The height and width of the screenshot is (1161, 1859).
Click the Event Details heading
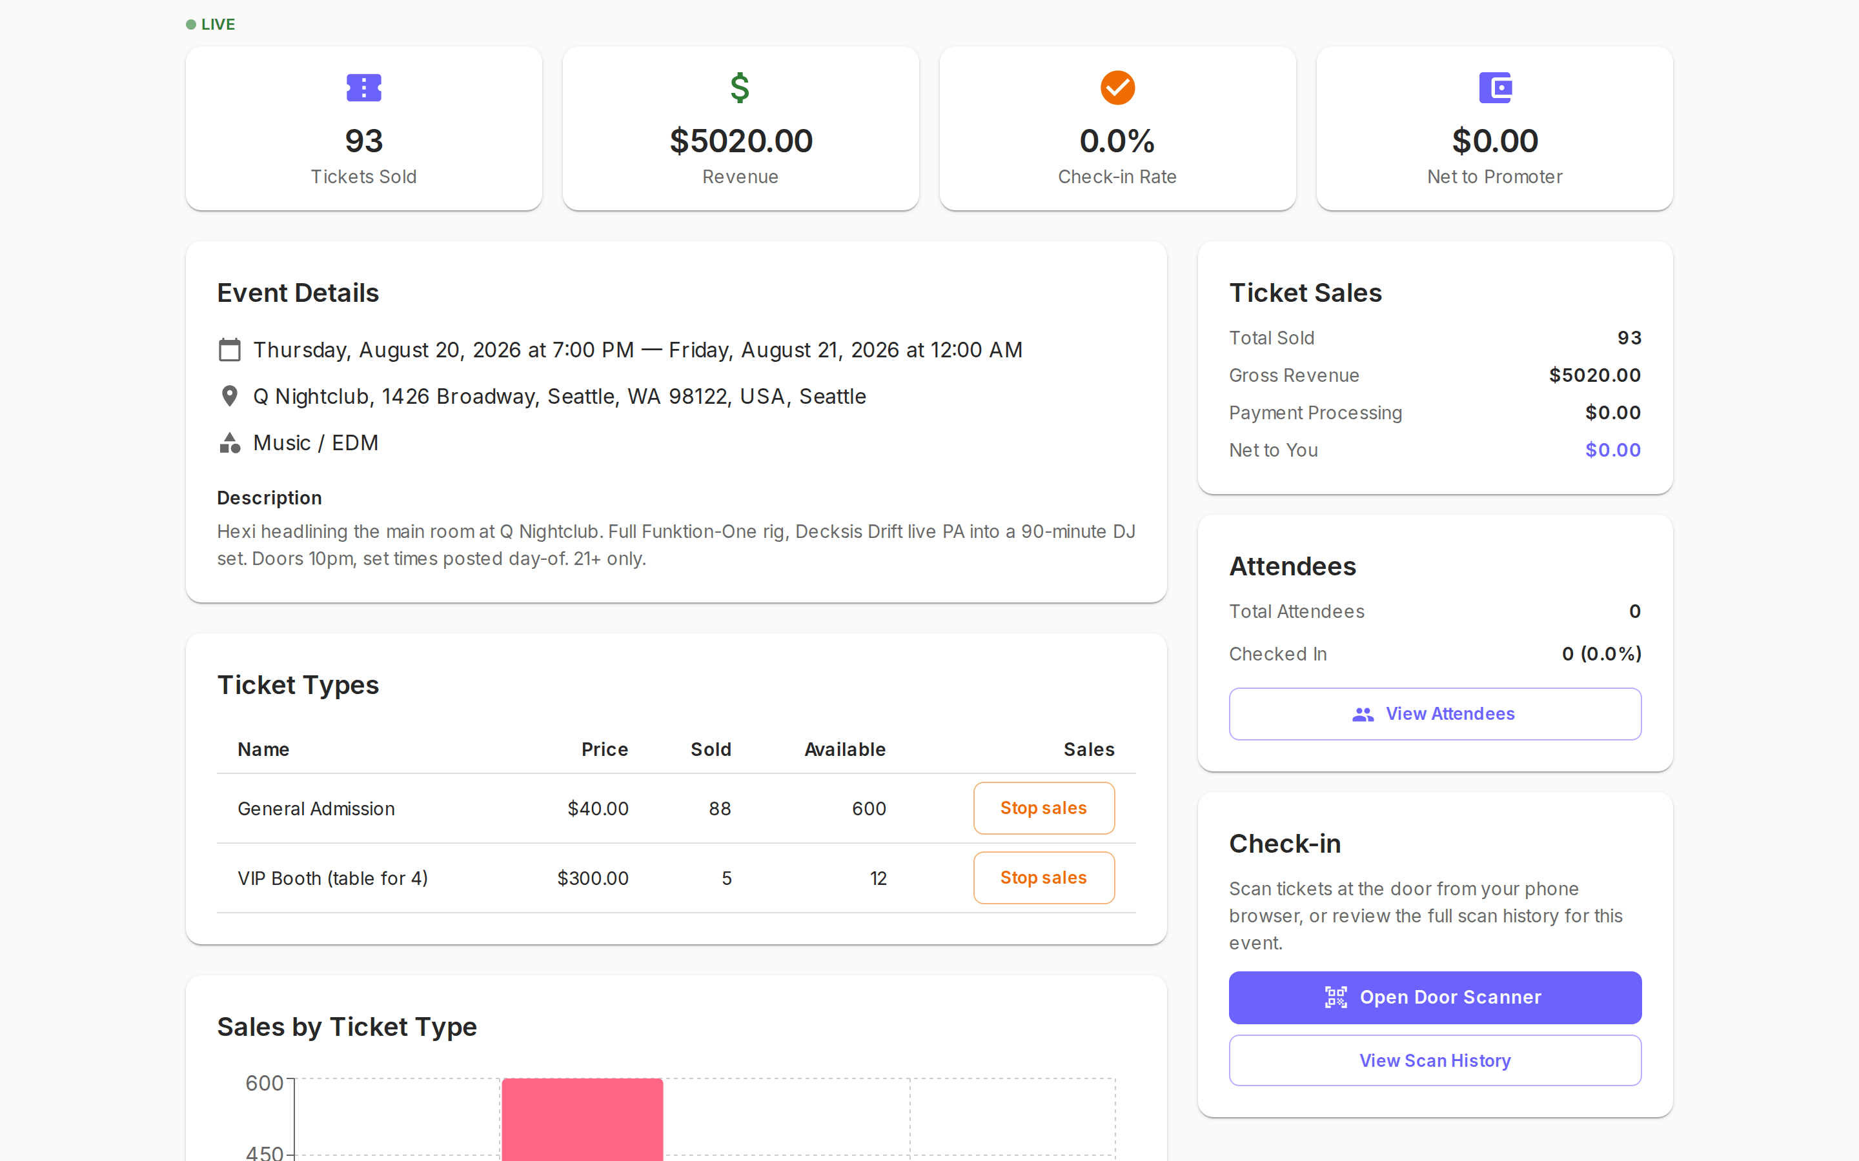click(x=298, y=293)
